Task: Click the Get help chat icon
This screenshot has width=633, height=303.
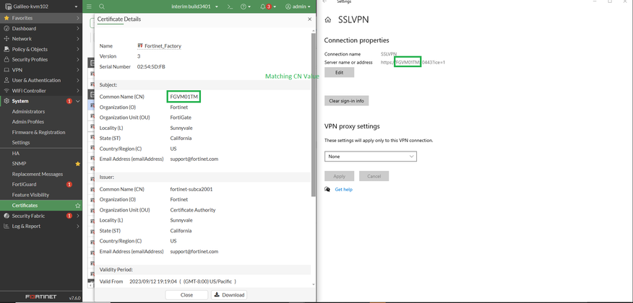Action: (327, 189)
